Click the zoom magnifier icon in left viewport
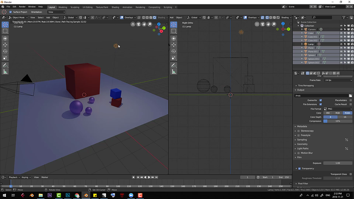Viewport: 354px width, 199px height. click(150, 24)
